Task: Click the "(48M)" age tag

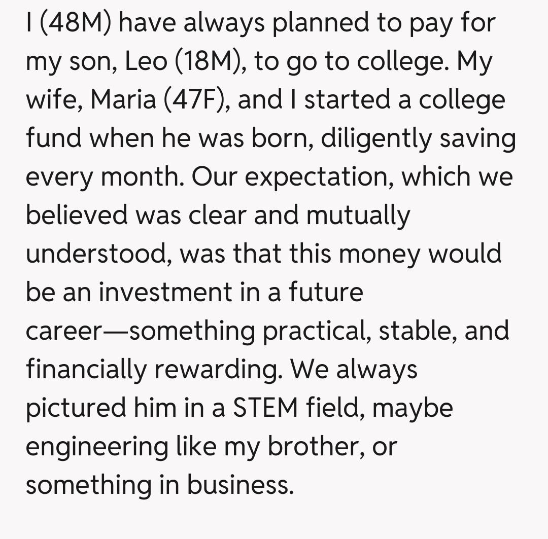Action: (x=75, y=23)
